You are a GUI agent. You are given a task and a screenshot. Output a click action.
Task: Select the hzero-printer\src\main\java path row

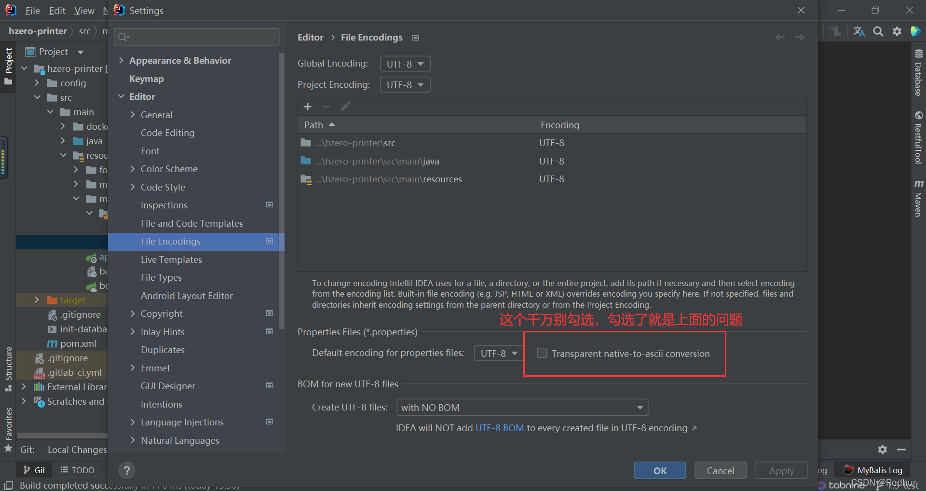552,161
